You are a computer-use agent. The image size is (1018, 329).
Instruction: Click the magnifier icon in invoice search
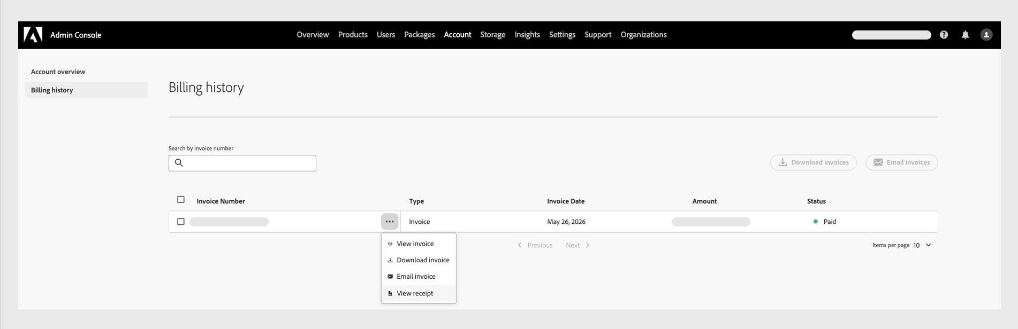point(179,163)
